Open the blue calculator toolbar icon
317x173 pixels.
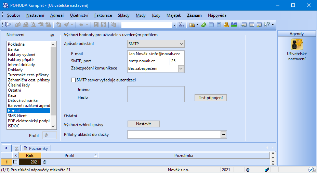pyautogui.click(x=211, y=25)
